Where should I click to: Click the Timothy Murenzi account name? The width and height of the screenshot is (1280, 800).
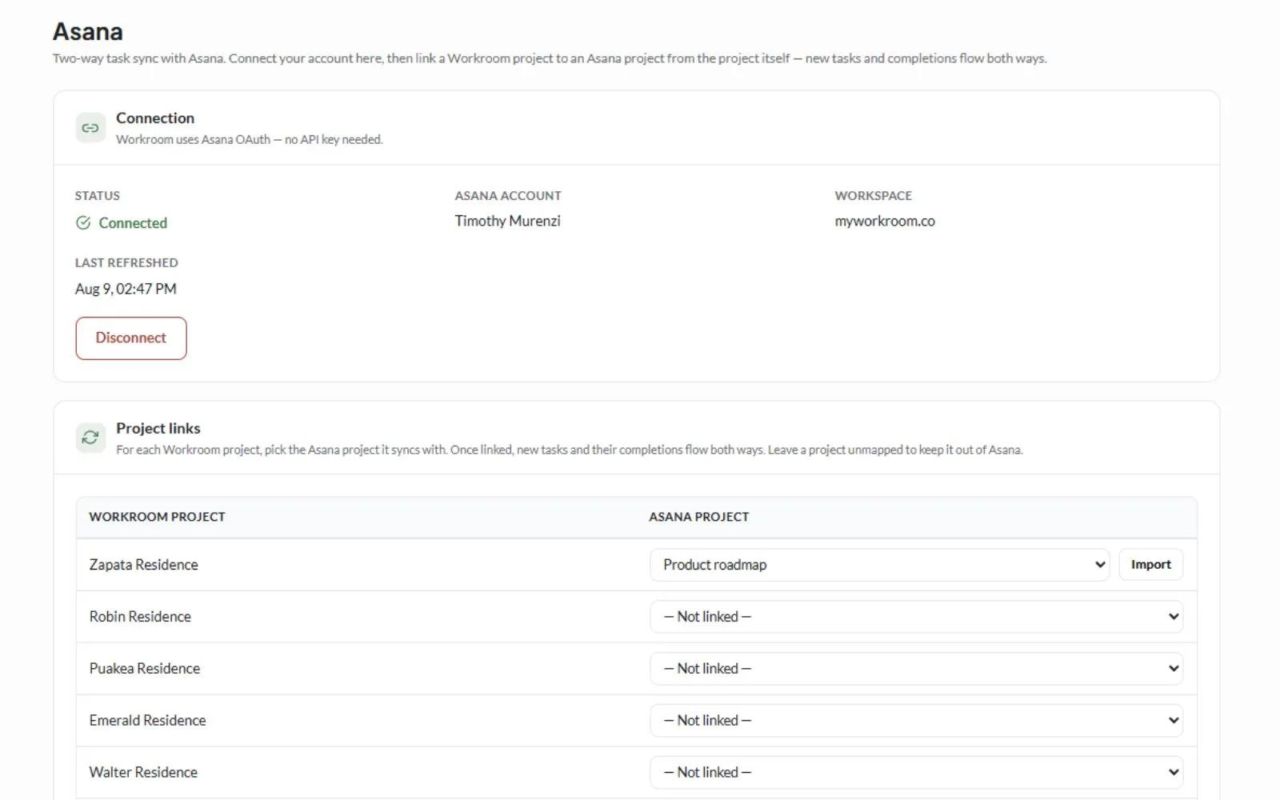pyautogui.click(x=508, y=221)
